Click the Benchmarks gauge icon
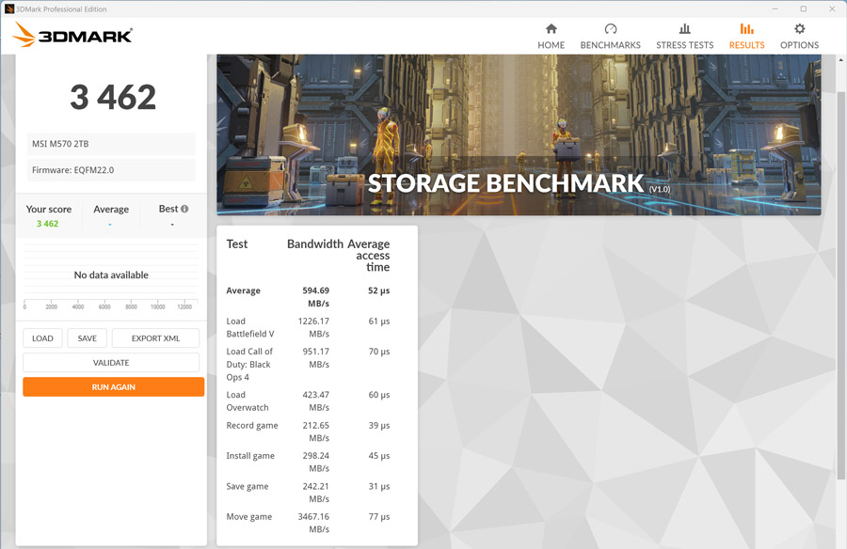Viewport: 847px width, 549px height. 611,28
